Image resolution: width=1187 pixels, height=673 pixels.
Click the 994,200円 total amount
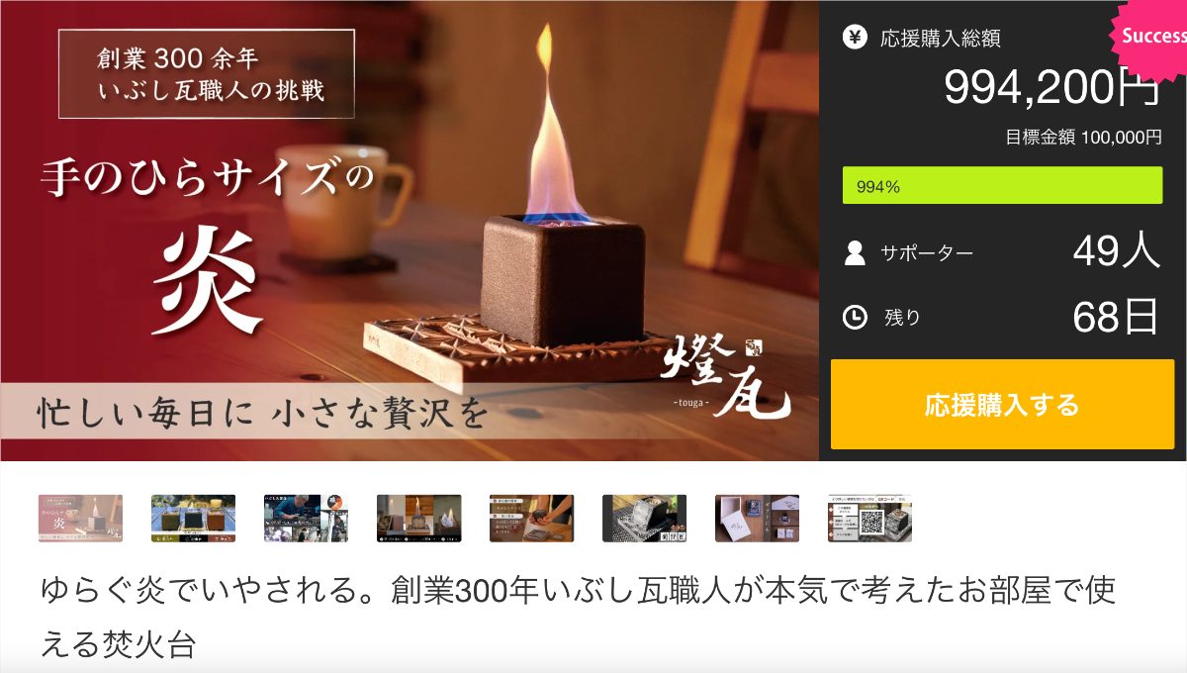[x=1052, y=89]
